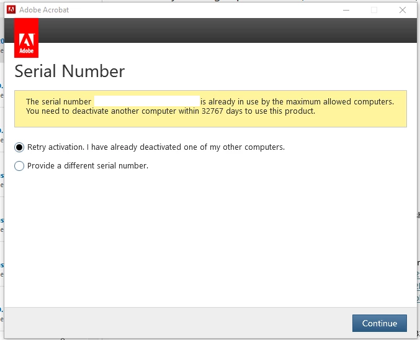Click the 'Provide a different serial number' label
The image size is (420, 340).
coord(87,165)
